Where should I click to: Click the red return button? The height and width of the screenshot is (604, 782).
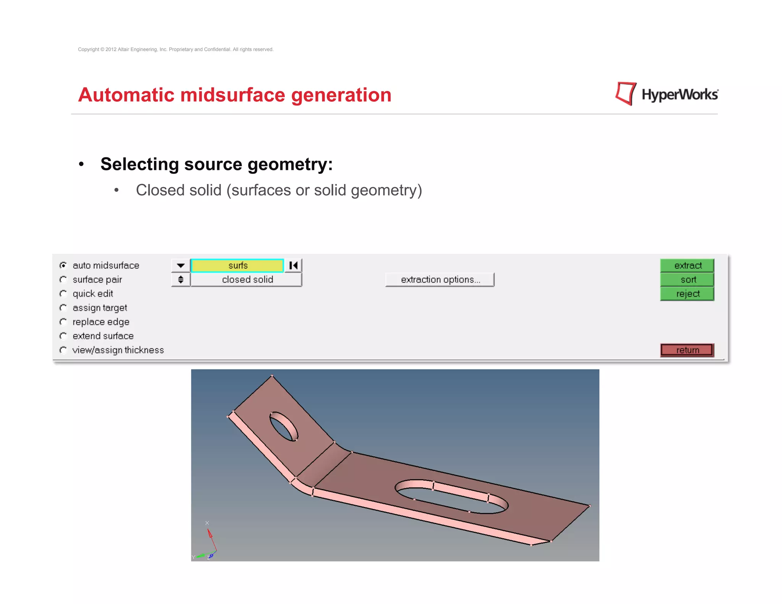[x=687, y=350]
